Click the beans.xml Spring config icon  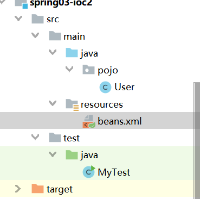89,121
